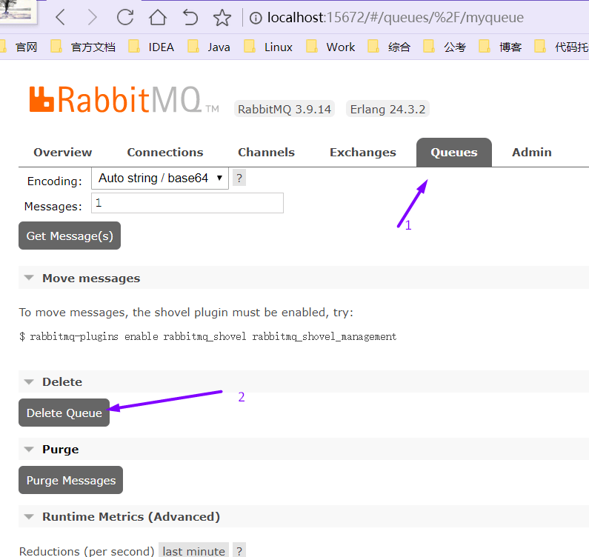Click the RabbitMQ logo
This screenshot has height=557, width=589.
click(x=124, y=99)
